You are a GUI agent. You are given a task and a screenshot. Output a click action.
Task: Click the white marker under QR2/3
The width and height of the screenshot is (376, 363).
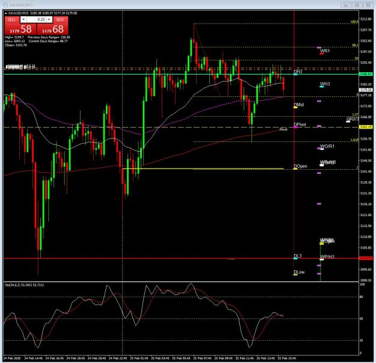click(x=348, y=122)
